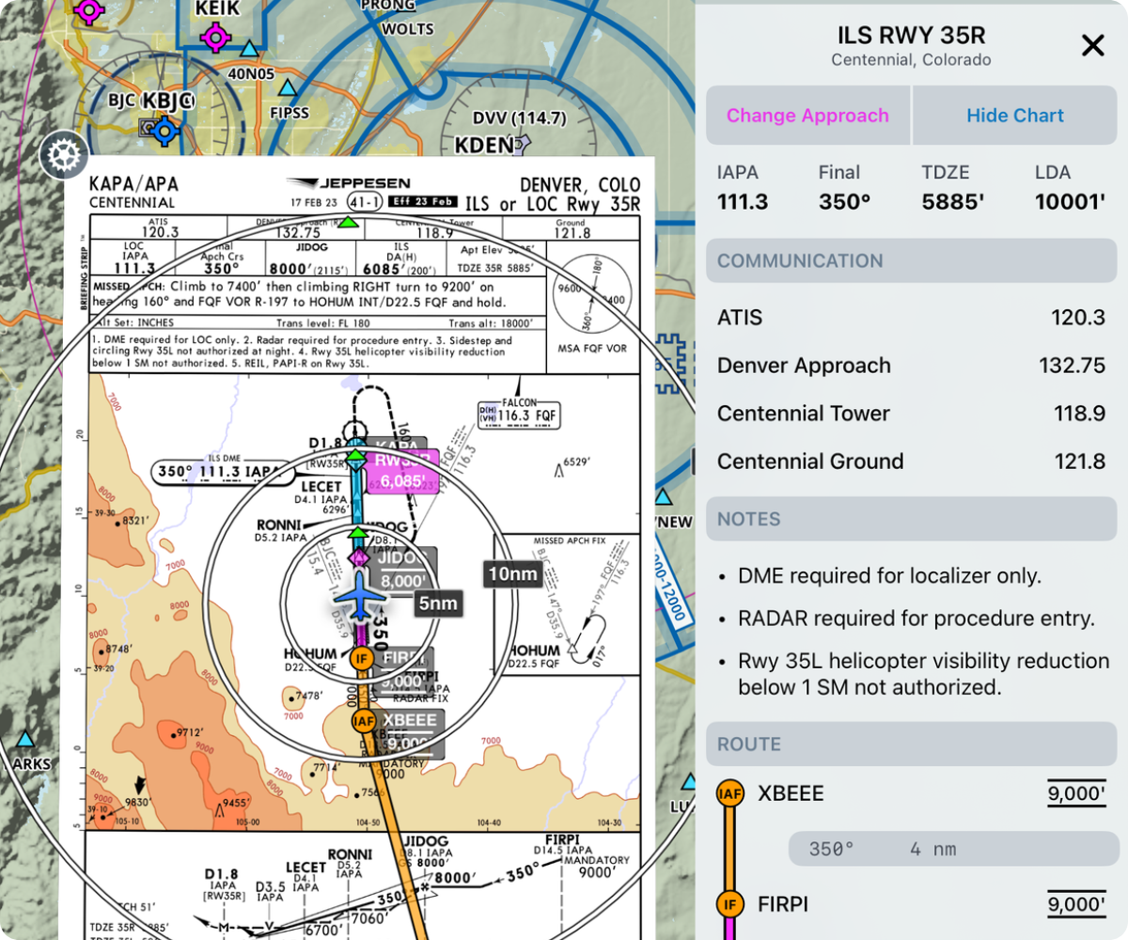
Task: Click the DME required for localizer note
Action: [x=889, y=576]
